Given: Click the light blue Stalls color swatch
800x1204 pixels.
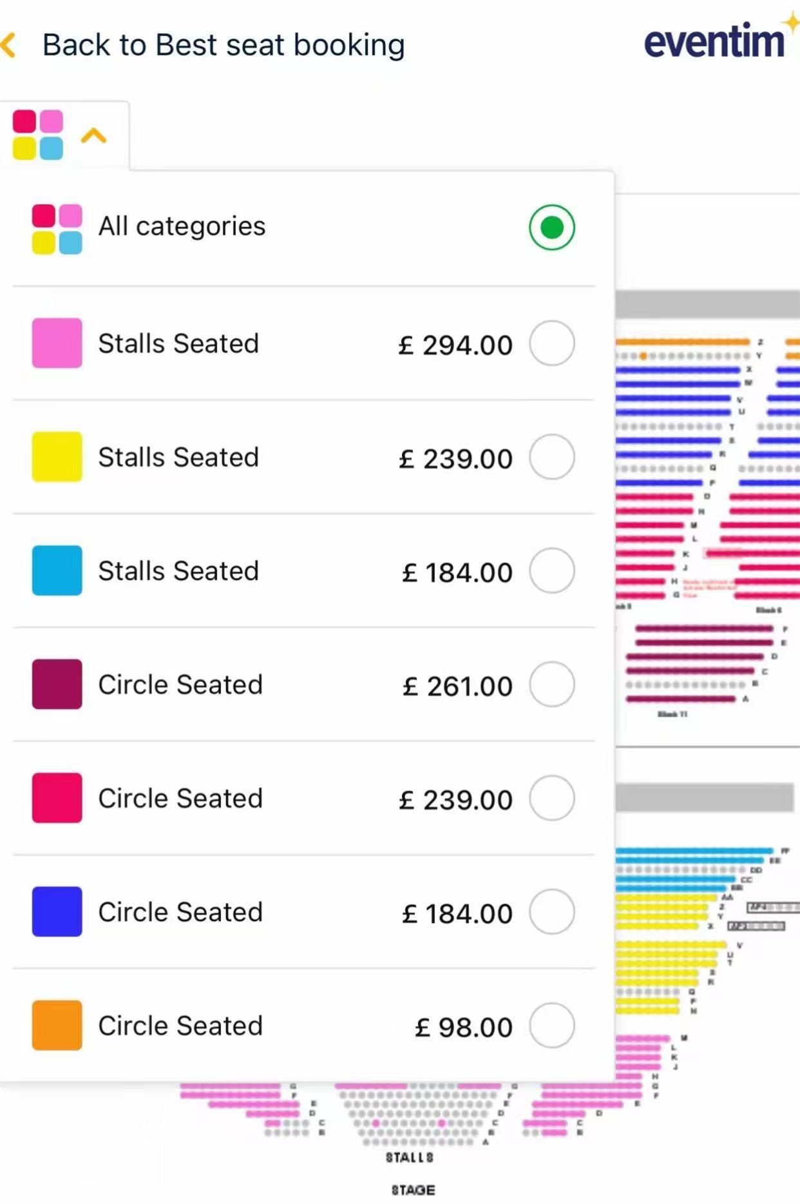Looking at the screenshot, I should point(57,570).
